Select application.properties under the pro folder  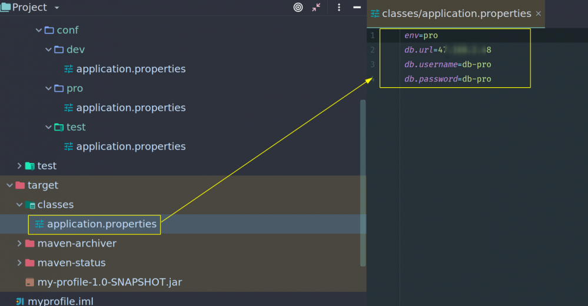click(x=131, y=108)
